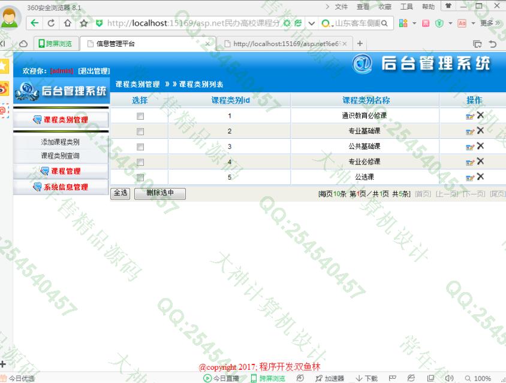Click the cloud icon left of the tabs
This screenshot has height=383, width=506.
tap(23, 44)
